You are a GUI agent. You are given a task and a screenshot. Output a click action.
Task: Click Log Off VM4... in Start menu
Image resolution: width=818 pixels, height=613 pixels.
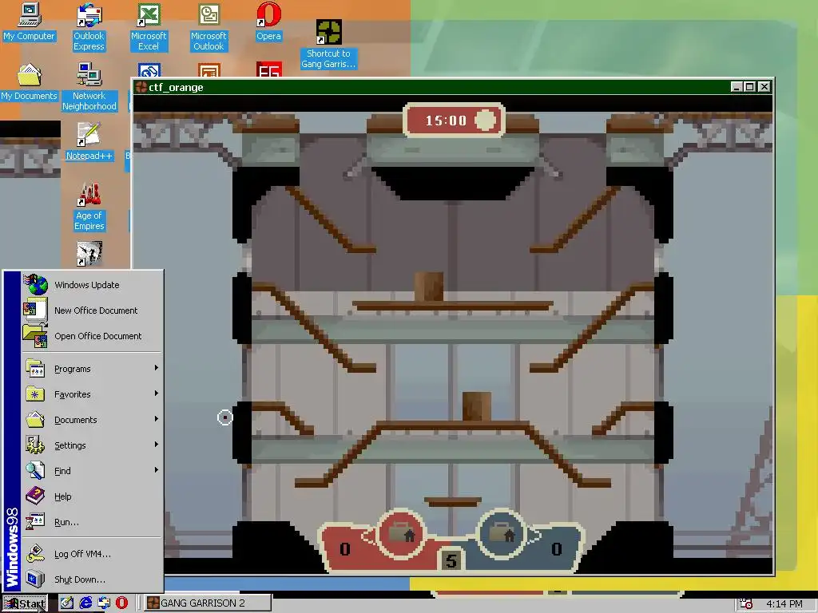[93, 554]
